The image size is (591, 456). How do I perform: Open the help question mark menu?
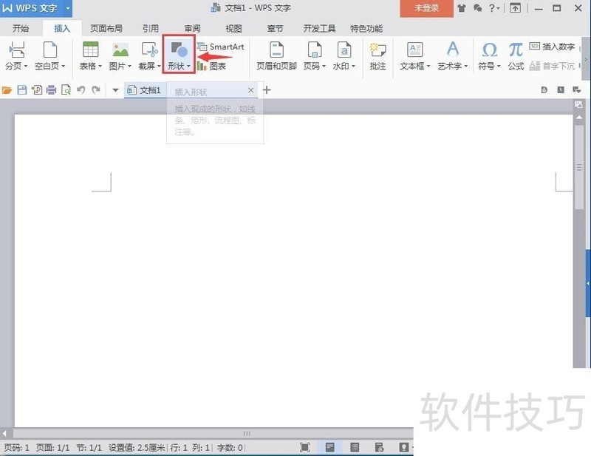[493, 8]
